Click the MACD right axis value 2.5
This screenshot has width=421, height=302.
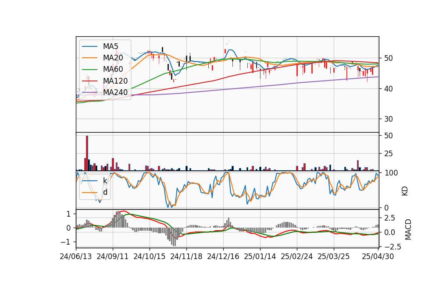390,218
